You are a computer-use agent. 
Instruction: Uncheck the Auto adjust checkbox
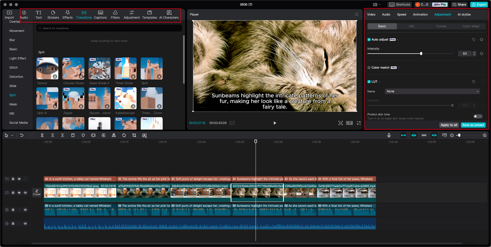click(369, 39)
